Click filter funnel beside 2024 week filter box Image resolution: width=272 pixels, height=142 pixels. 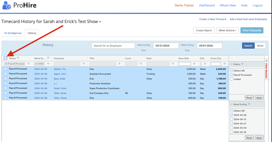coord(48,64)
